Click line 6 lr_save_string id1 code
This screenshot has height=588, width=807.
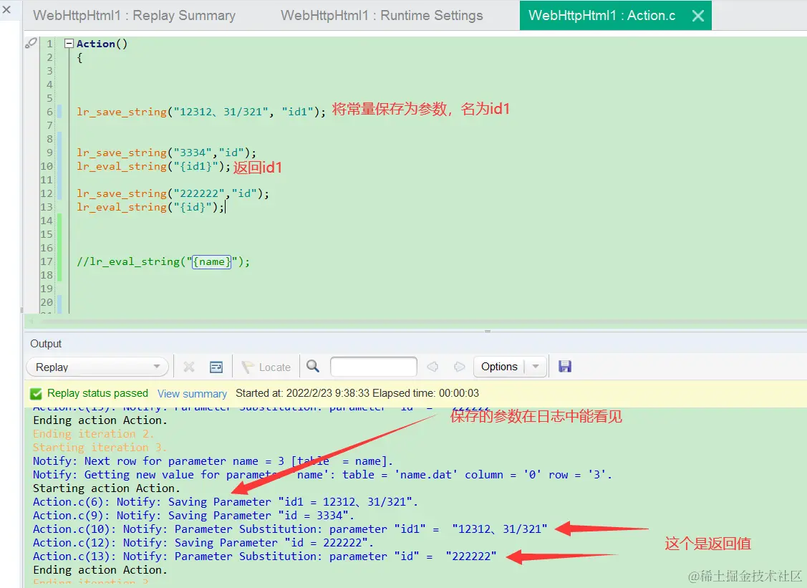click(201, 112)
